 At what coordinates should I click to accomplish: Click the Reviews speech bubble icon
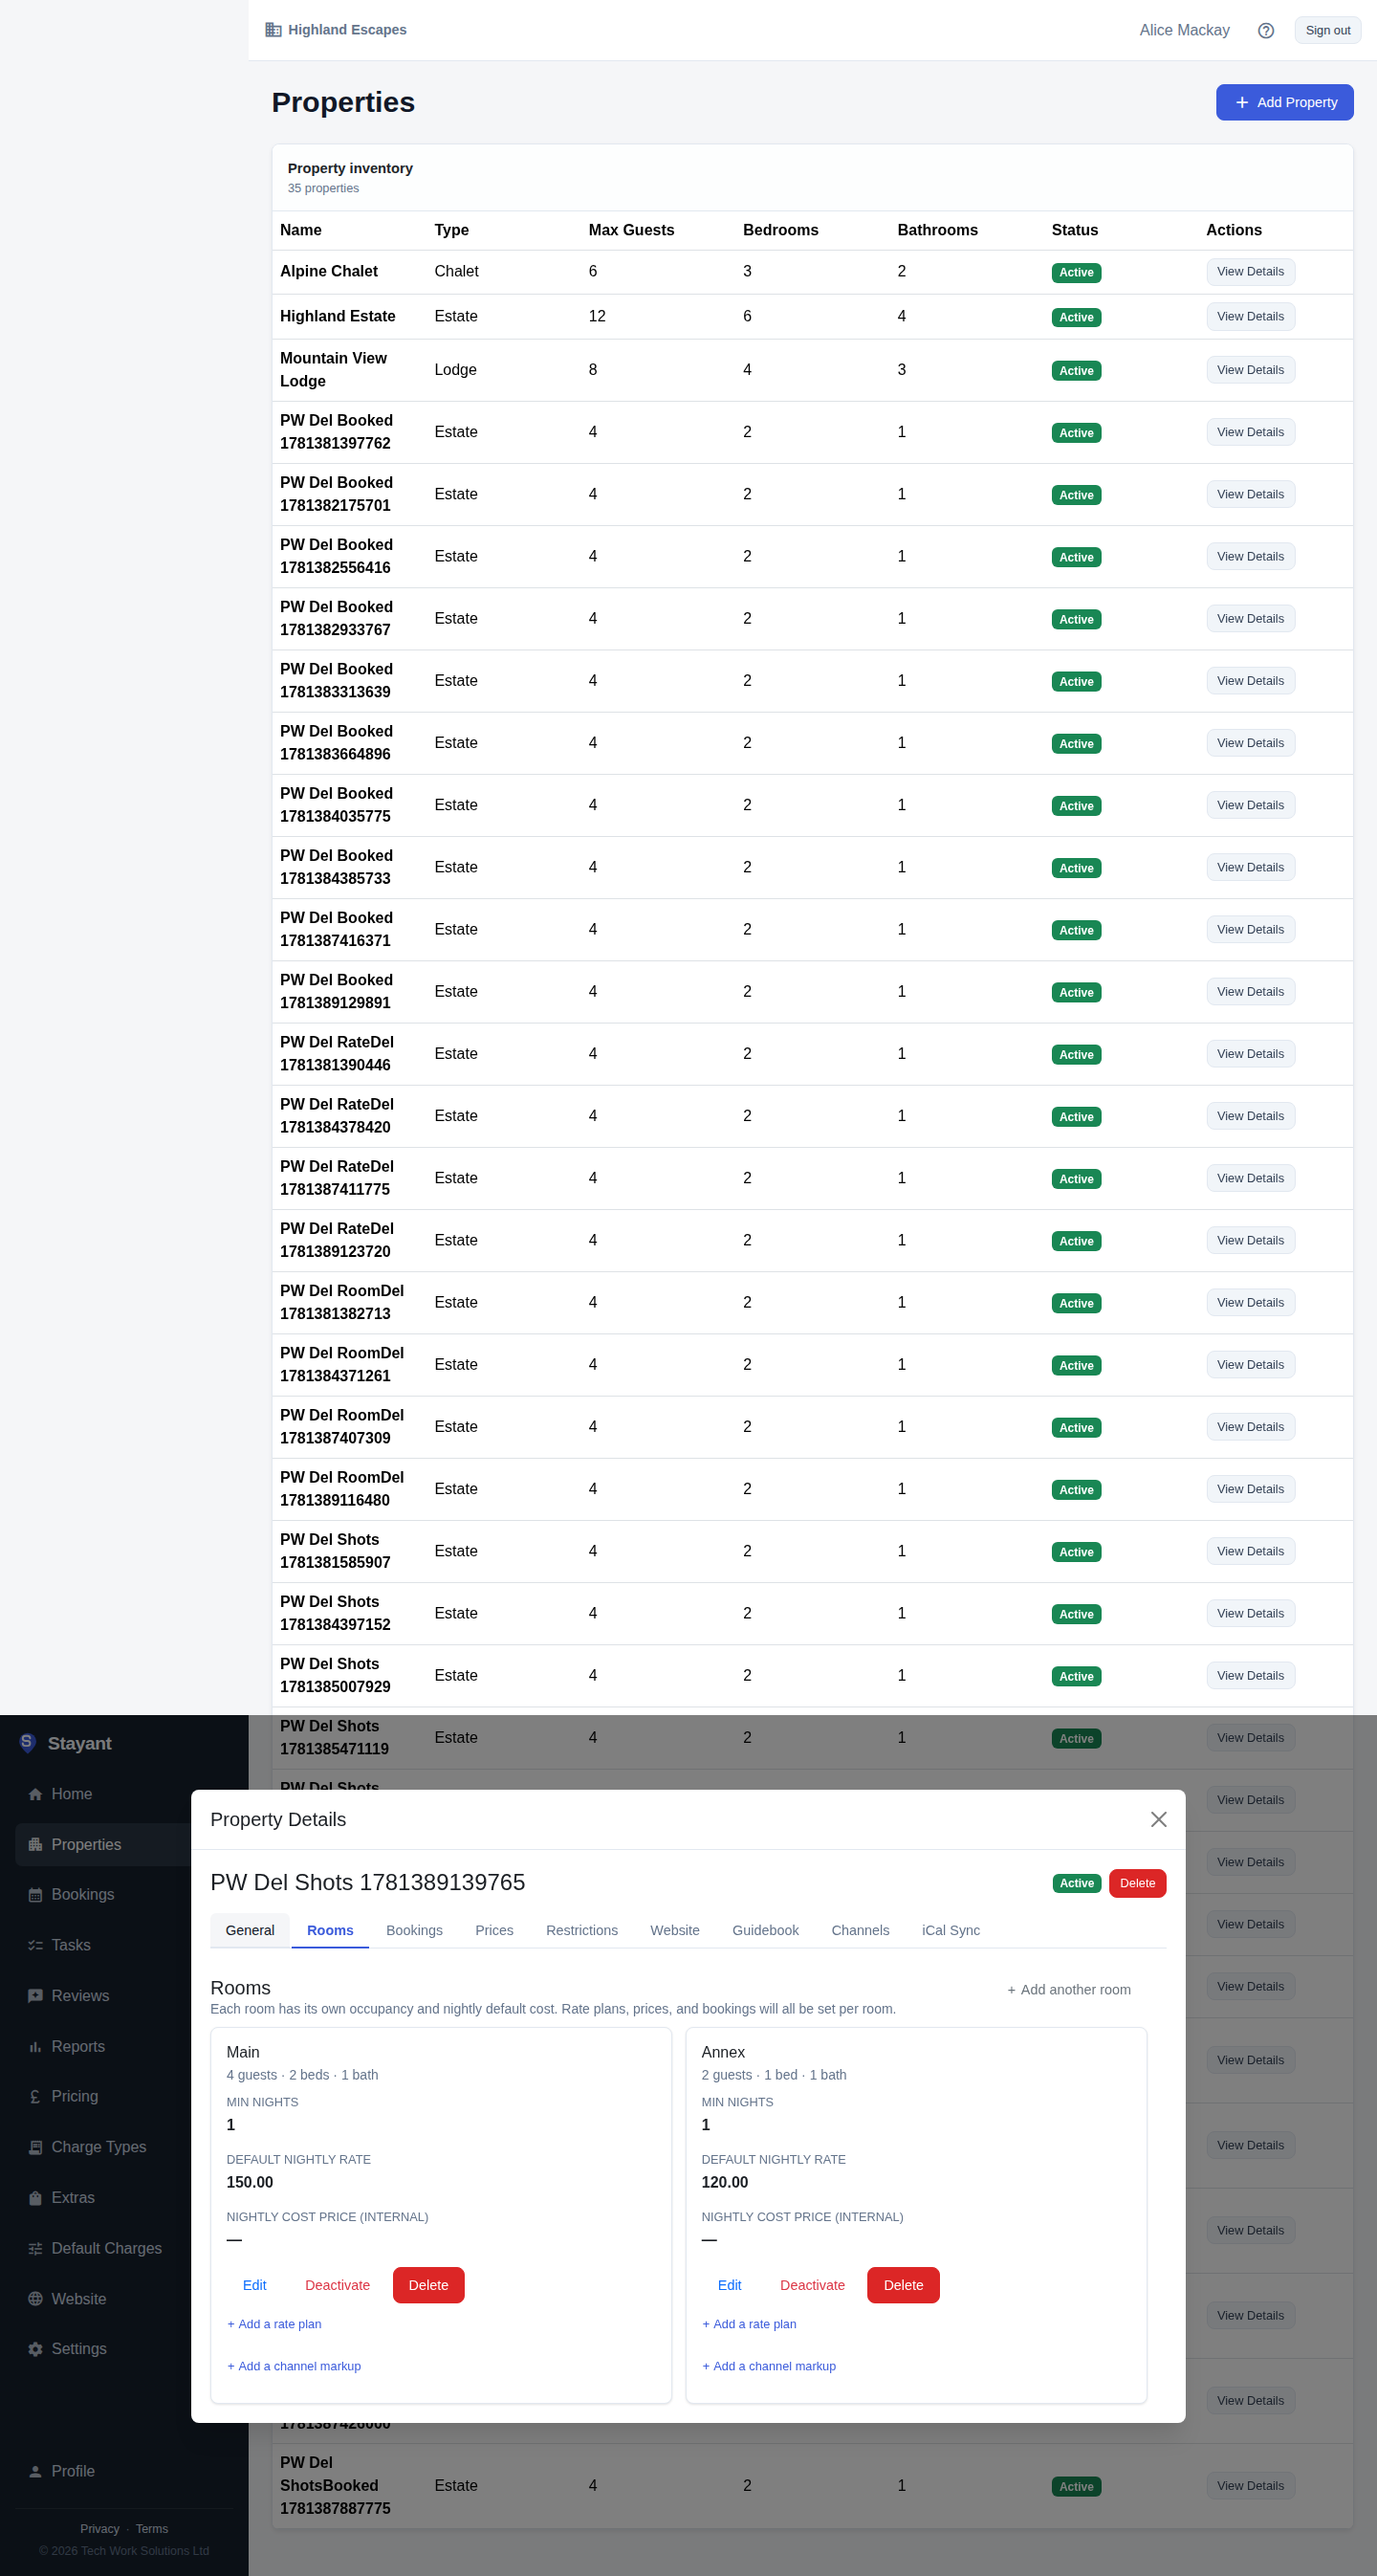tap(35, 1996)
